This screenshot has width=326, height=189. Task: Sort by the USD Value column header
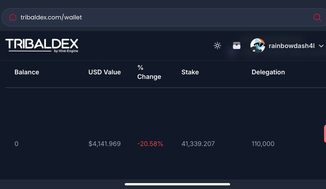tap(104, 72)
